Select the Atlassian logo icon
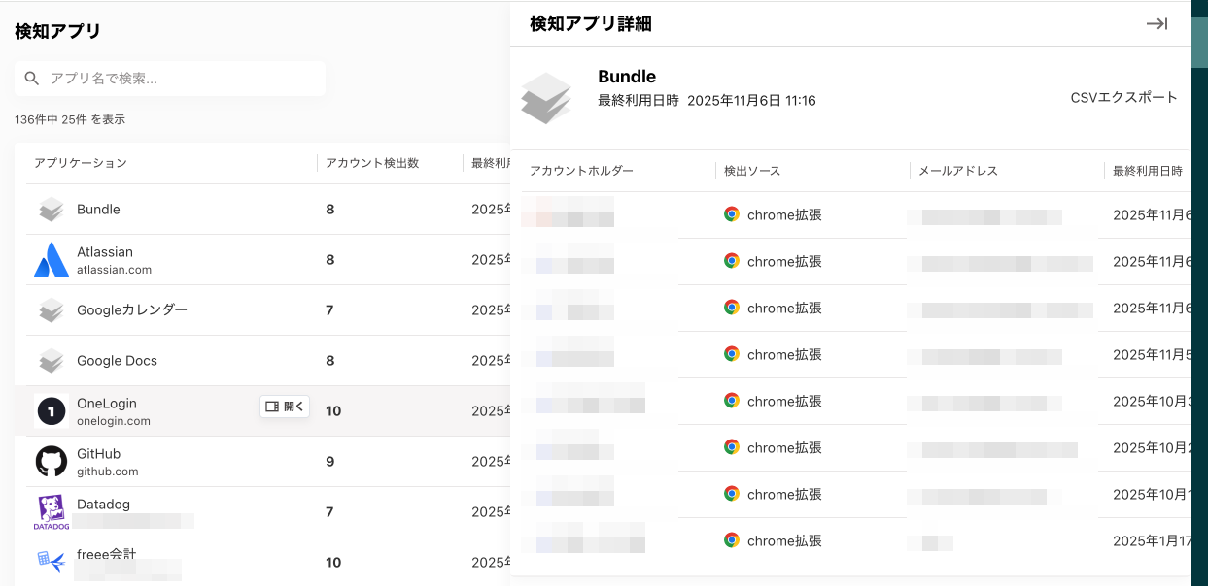The image size is (1208, 586). (50, 259)
